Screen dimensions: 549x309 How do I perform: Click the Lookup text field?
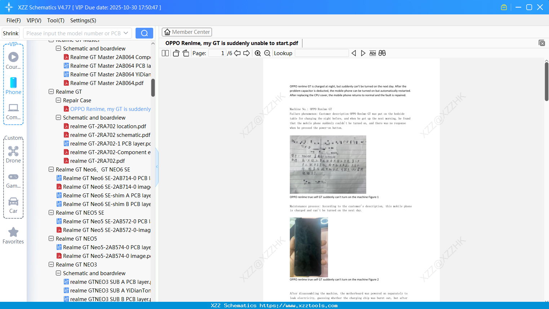click(x=322, y=53)
